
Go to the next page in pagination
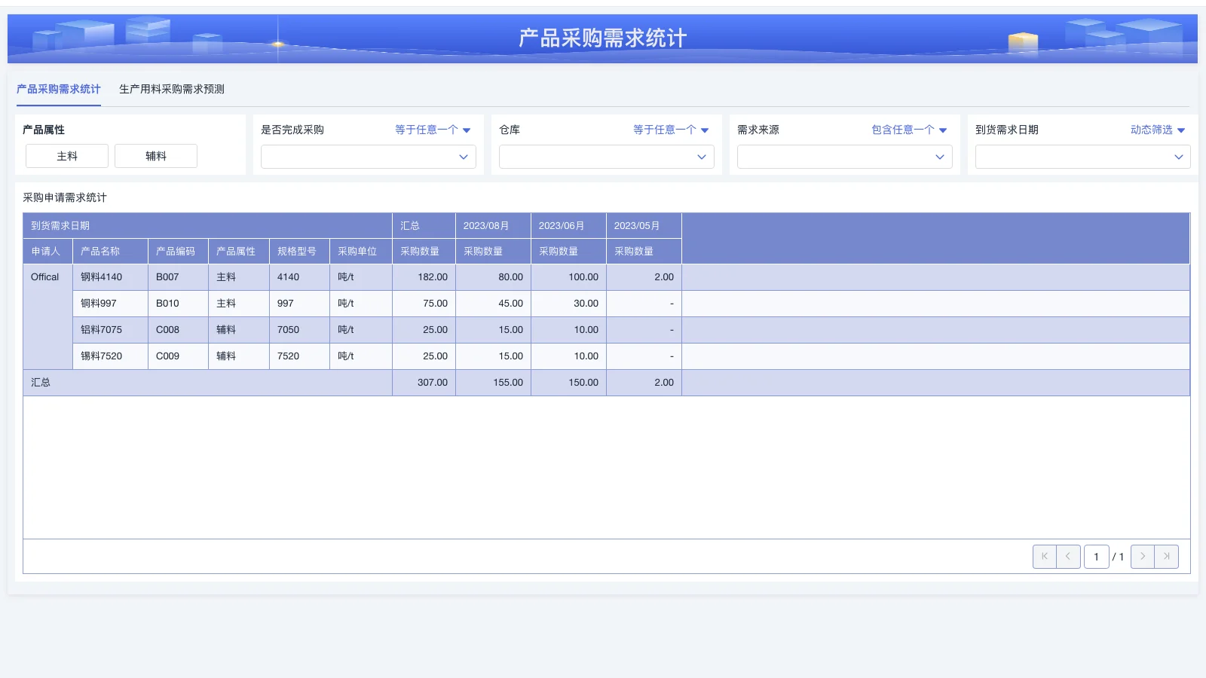pos(1142,556)
